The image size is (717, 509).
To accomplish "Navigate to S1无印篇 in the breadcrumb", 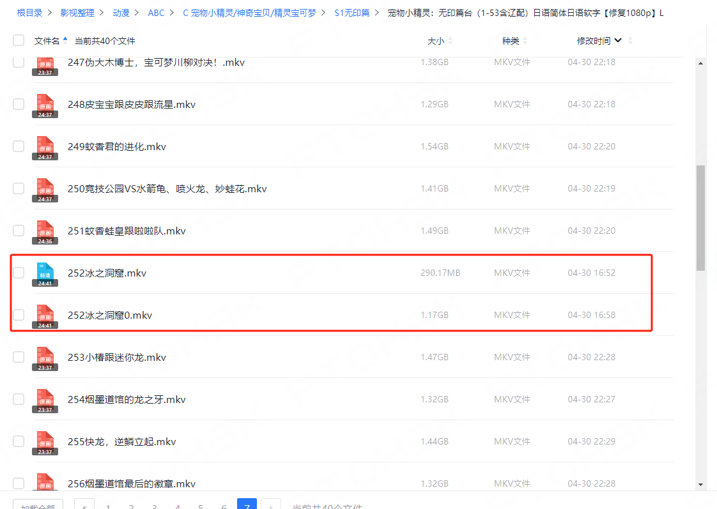I will click(351, 13).
